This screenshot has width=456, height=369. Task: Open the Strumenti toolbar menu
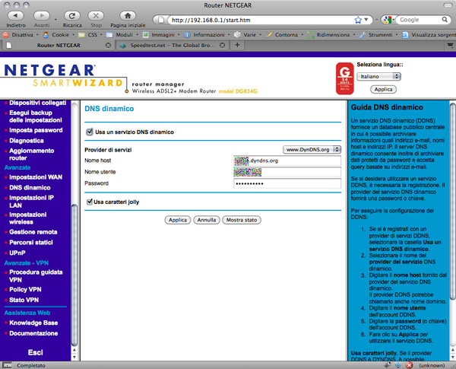(x=378, y=35)
